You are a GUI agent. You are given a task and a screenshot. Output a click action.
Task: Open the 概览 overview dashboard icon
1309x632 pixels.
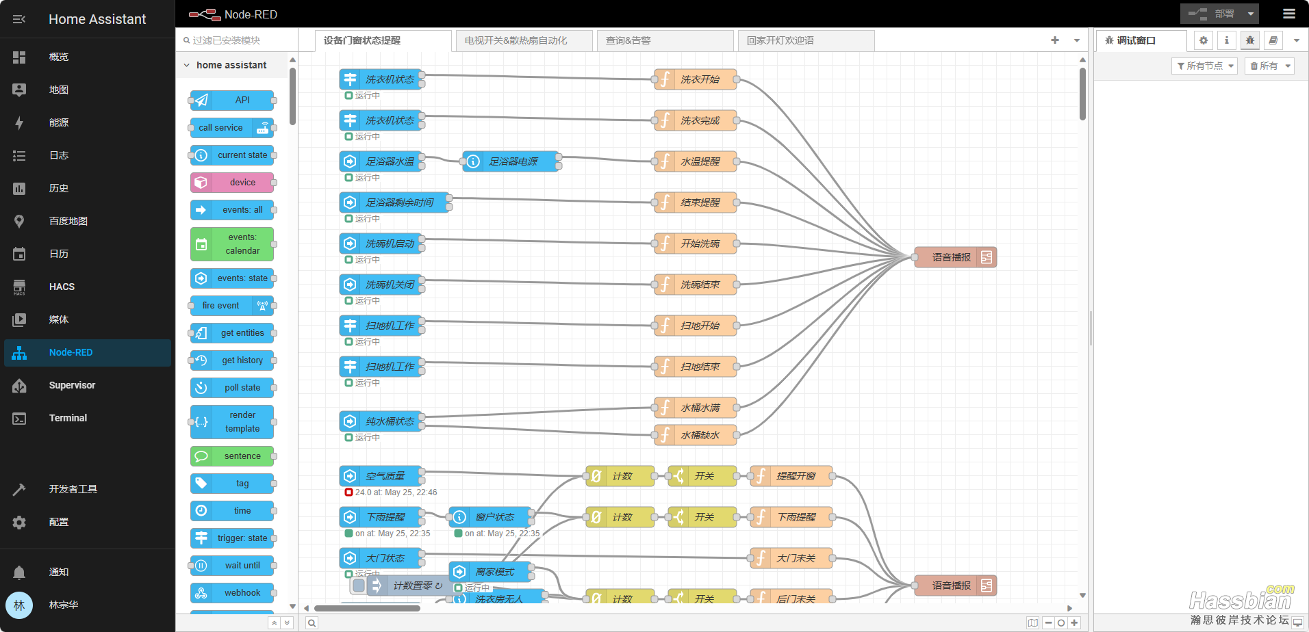(19, 57)
